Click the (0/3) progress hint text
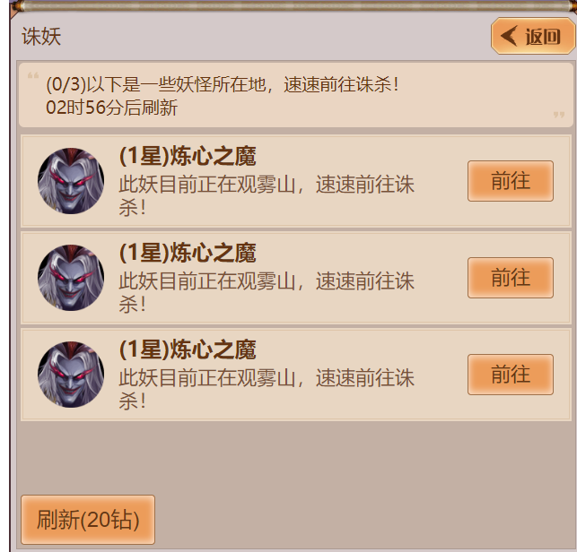Viewport: 577px width, 552px height. tap(223, 84)
